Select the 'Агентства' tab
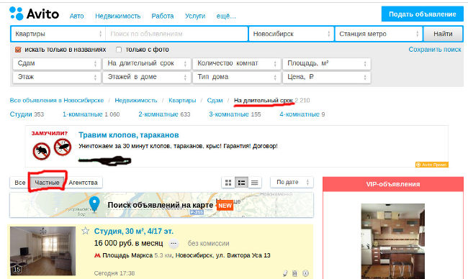The height and width of the screenshot is (279, 468). click(x=83, y=183)
